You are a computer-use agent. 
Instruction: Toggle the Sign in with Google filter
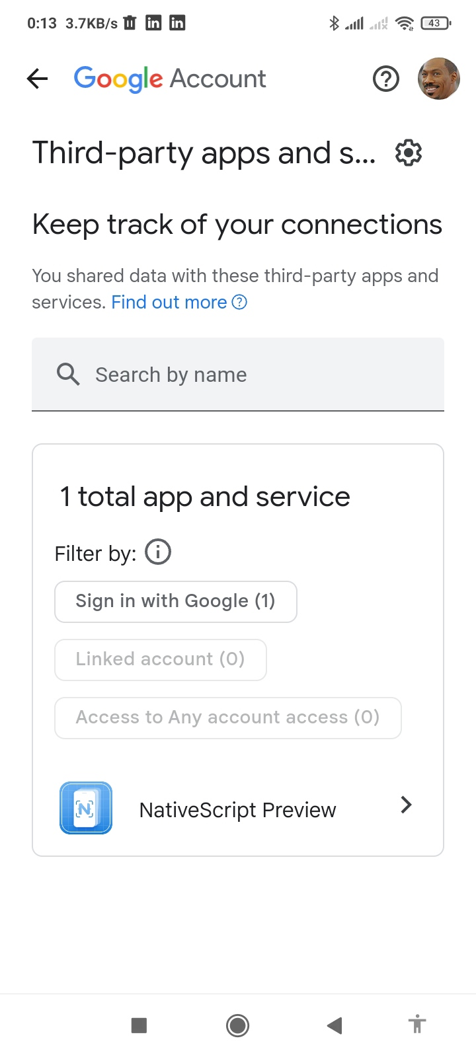(x=176, y=601)
